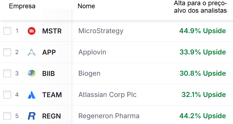Click the 30.8% Upside value for Biogen
This screenshot has width=233, height=124.
click(203, 73)
